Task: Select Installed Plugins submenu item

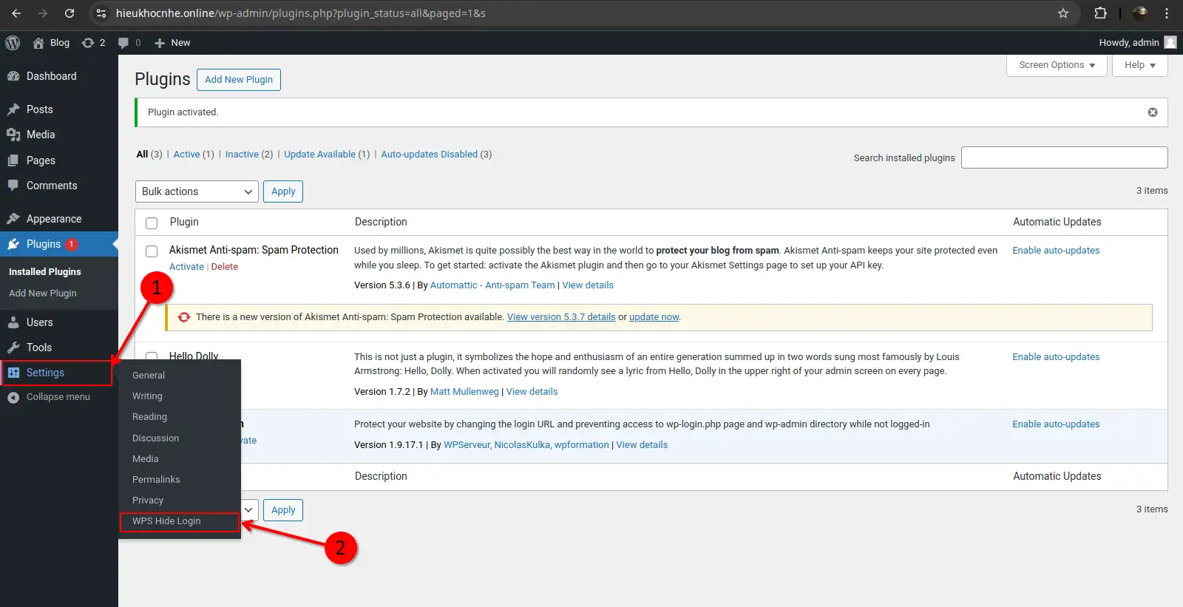Action: (x=45, y=272)
